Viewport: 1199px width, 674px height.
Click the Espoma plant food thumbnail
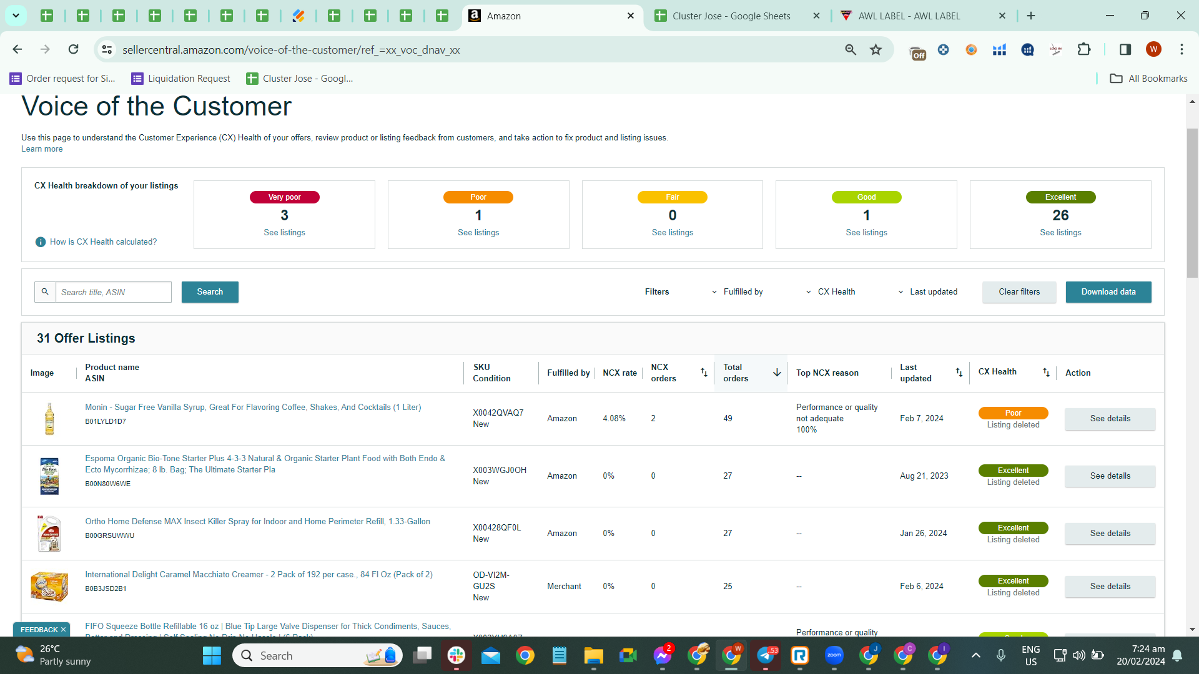[49, 476]
